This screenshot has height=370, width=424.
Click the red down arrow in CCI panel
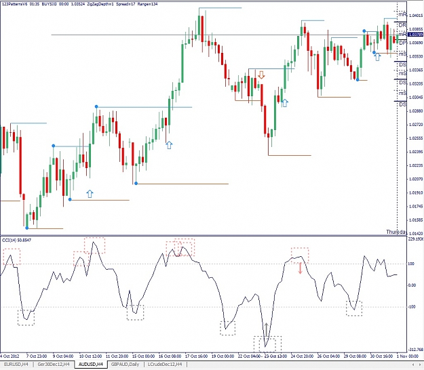[300, 268]
